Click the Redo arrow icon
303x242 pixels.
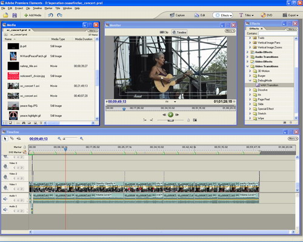click(x=59, y=15)
